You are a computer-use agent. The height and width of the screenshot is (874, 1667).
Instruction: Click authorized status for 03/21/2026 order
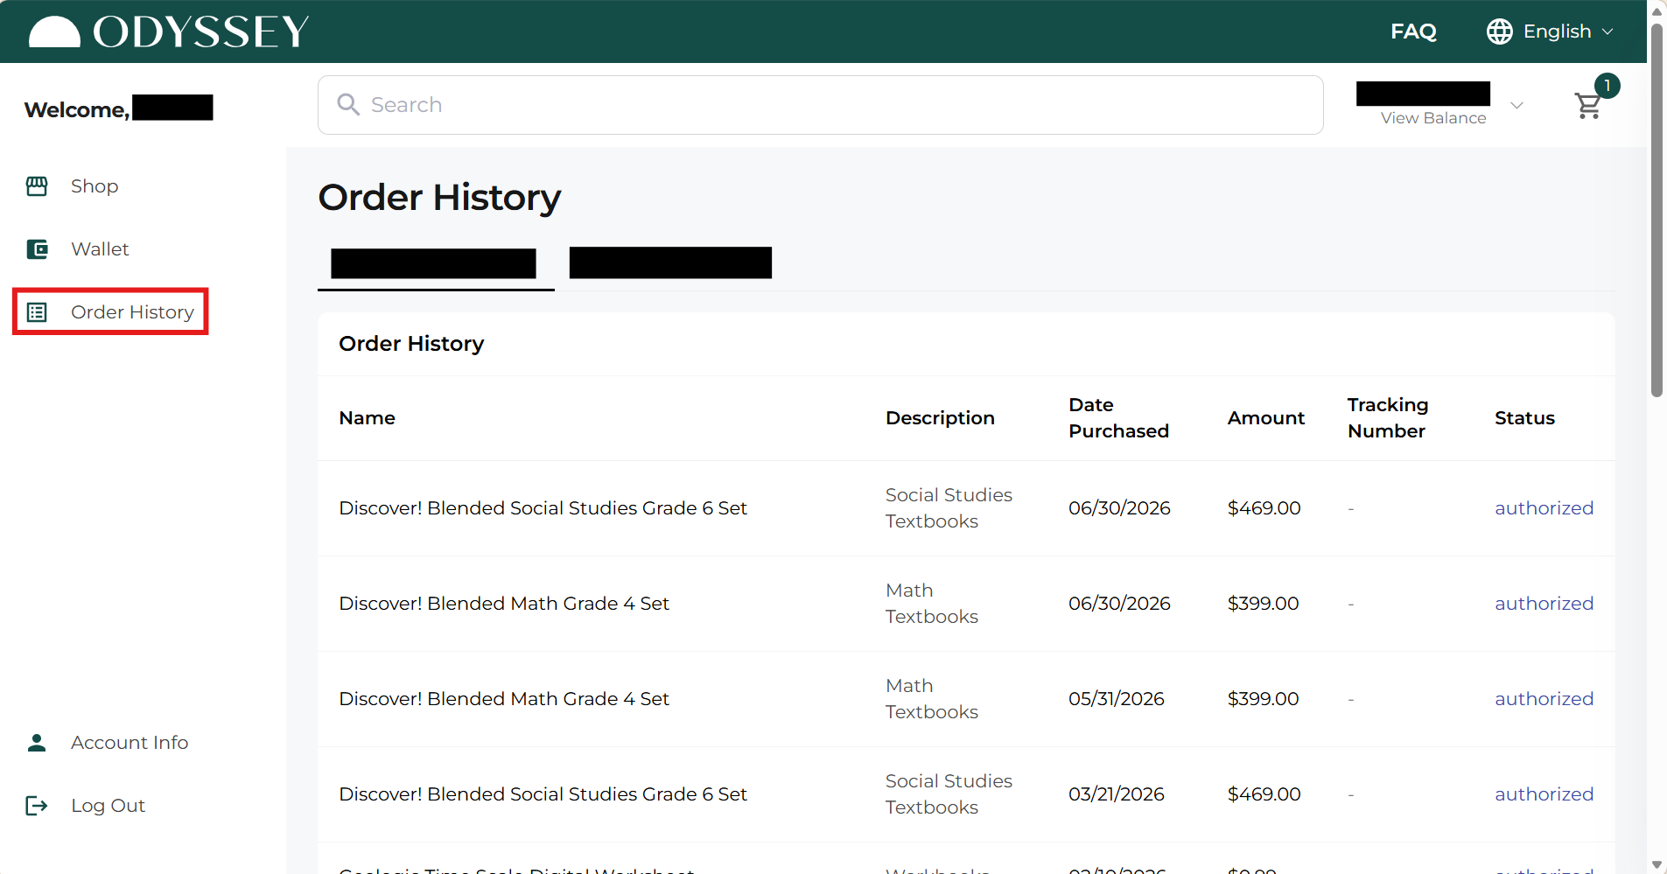point(1544,794)
